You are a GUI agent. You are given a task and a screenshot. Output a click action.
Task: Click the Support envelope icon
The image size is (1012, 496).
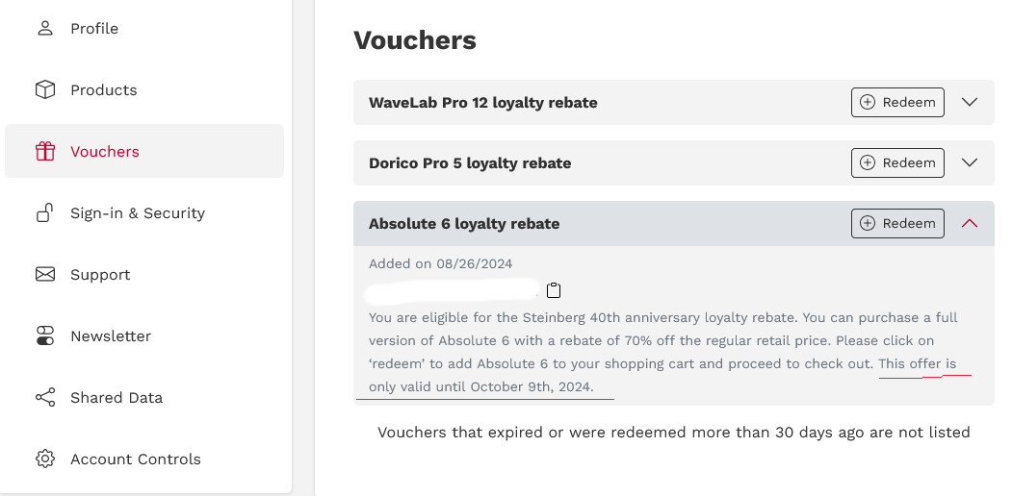[x=45, y=274]
